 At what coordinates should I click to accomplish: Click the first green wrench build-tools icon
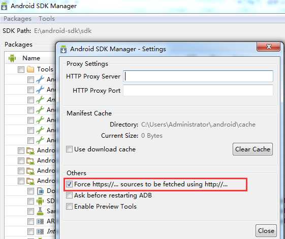(40, 100)
